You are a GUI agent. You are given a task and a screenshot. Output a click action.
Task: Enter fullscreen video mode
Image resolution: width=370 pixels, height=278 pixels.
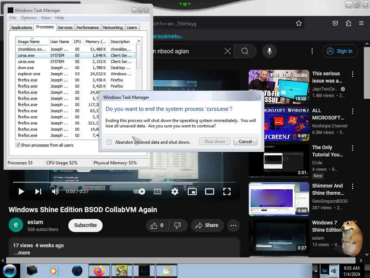(227, 191)
